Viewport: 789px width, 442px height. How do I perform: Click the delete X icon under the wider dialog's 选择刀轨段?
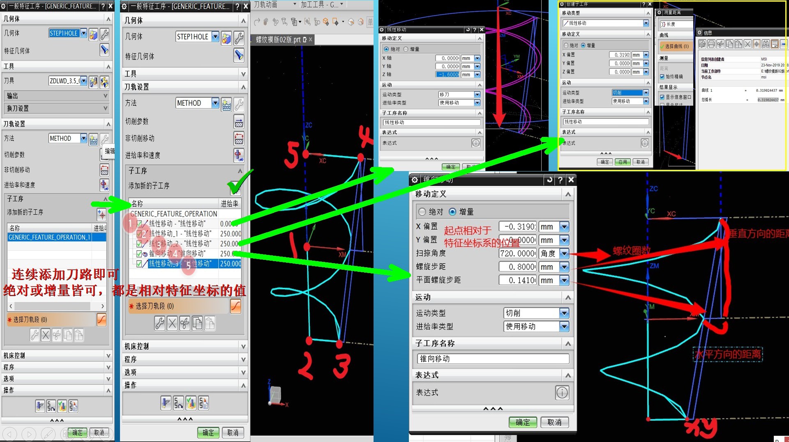click(172, 324)
